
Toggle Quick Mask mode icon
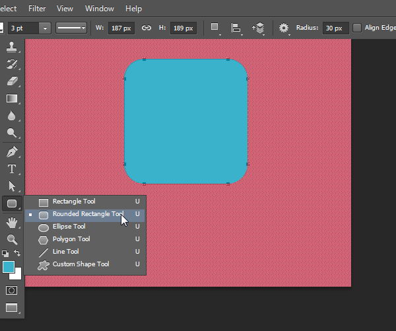coord(12,290)
